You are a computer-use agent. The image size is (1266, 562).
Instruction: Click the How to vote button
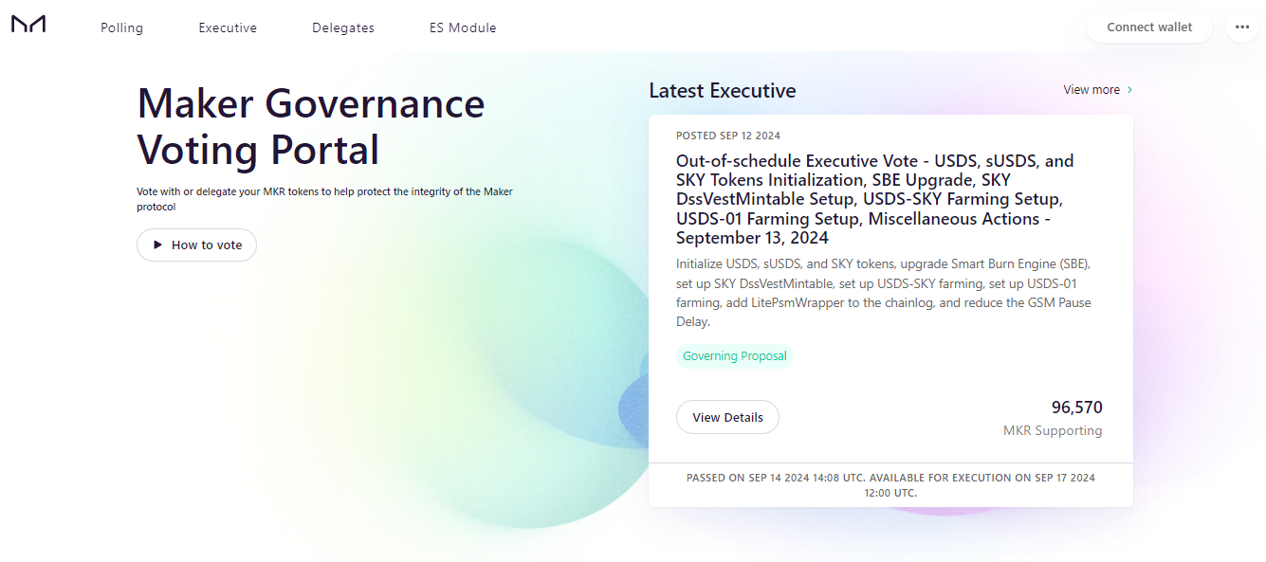(196, 245)
